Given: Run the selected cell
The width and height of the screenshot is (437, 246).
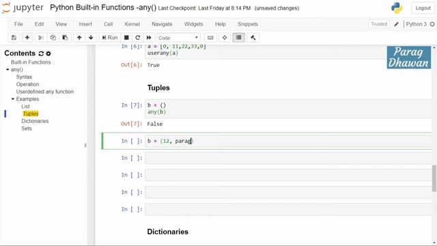Looking at the screenshot, I should [x=110, y=38].
